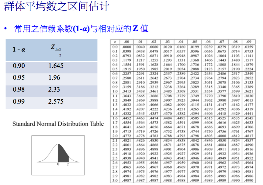Select the .2580 cell in row 0.7
The image size is (263, 185).
[127, 78]
